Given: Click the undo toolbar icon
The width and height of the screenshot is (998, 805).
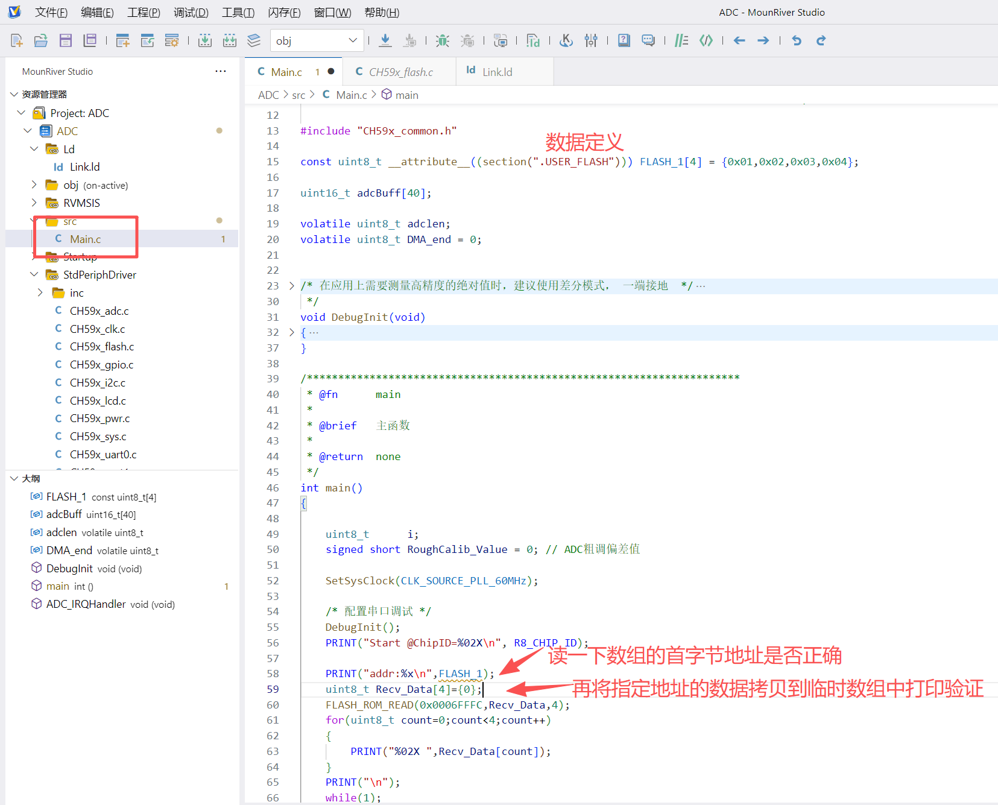Looking at the screenshot, I should [797, 40].
